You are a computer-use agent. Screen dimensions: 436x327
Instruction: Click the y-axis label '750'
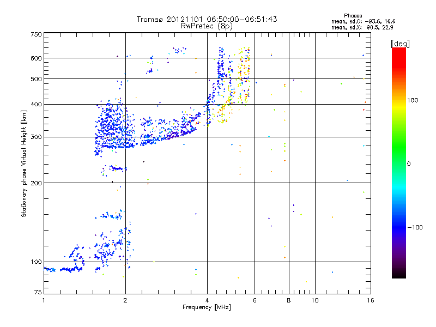pyautogui.click(x=36, y=34)
